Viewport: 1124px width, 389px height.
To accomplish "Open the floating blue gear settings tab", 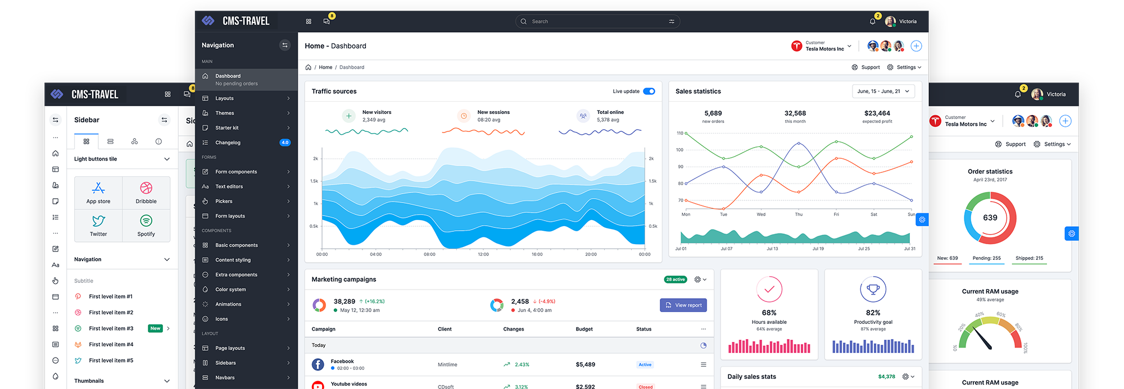I will click(922, 219).
